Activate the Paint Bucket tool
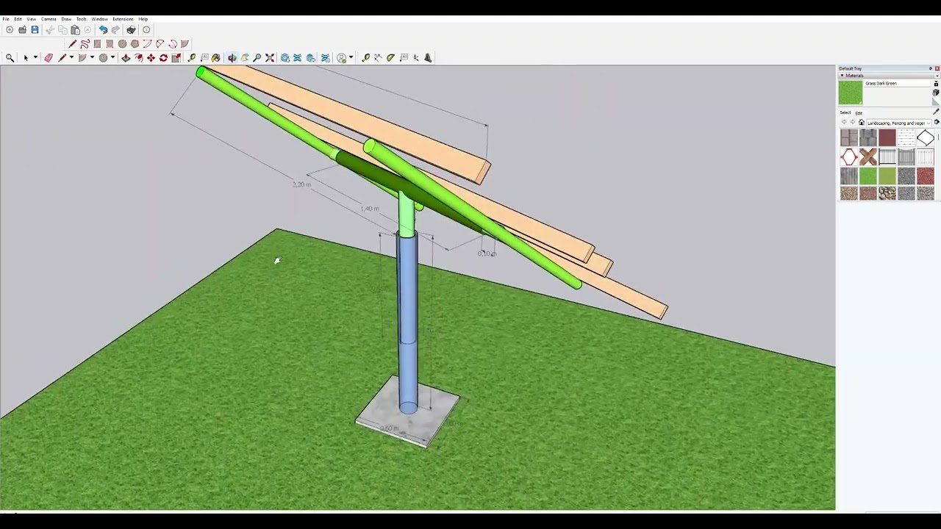Viewport: 941px width, 529px height. pos(215,57)
